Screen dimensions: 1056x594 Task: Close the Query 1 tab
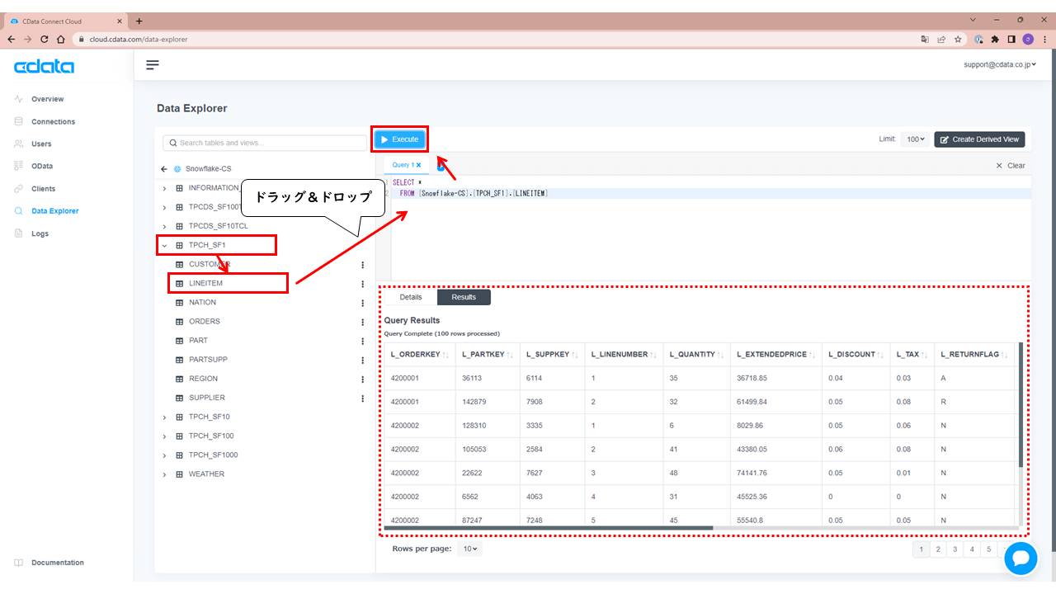coord(419,165)
